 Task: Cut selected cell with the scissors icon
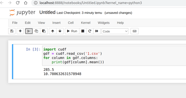click(x=29, y=31)
